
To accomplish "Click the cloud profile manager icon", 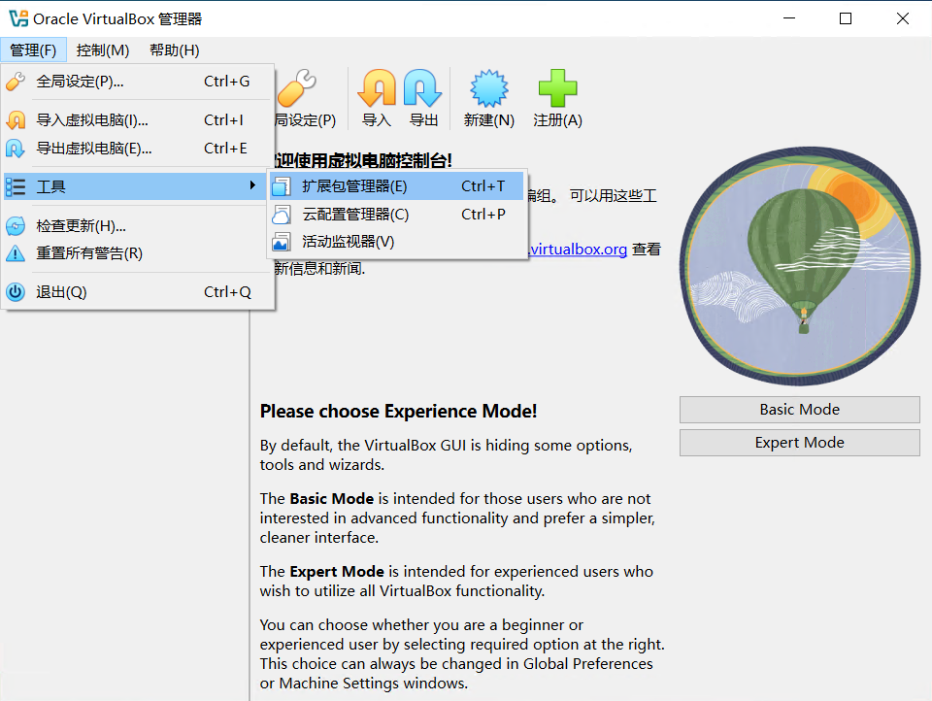I will (282, 215).
